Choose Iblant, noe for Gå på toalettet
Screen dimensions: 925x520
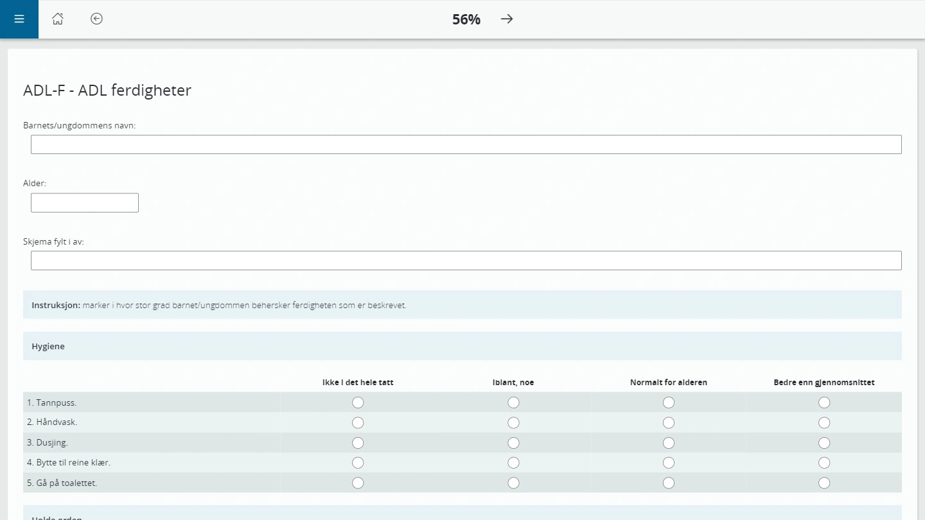pyautogui.click(x=513, y=483)
